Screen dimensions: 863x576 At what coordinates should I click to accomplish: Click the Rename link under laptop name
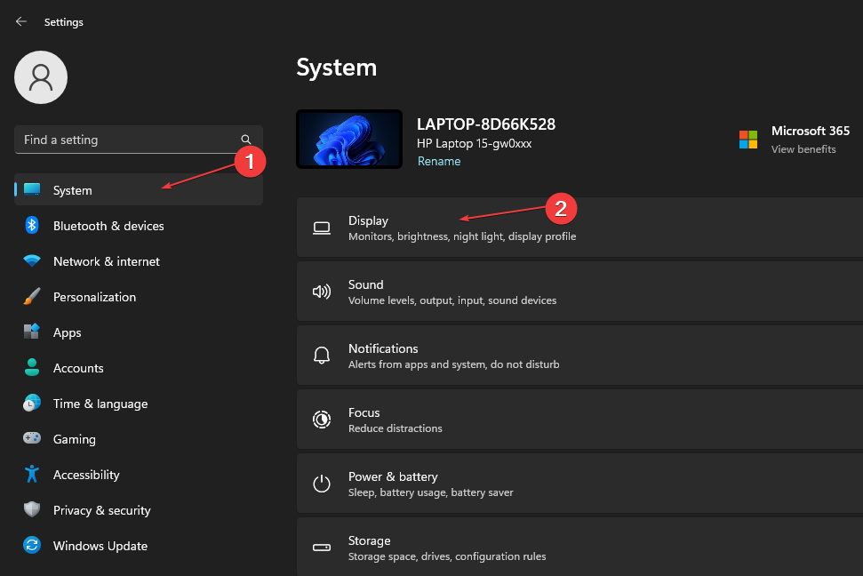(439, 162)
